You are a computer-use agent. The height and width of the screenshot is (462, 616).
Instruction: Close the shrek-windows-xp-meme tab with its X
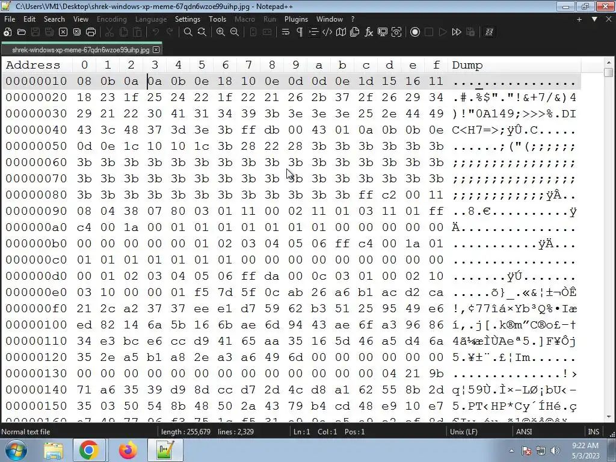(156, 50)
